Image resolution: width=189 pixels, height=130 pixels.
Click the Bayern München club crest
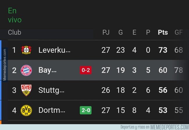click(26, 70)
